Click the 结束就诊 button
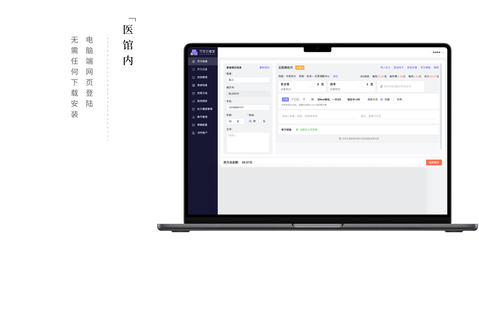The width and height of the screenshot is (479, 319). (x=434, y=162)
